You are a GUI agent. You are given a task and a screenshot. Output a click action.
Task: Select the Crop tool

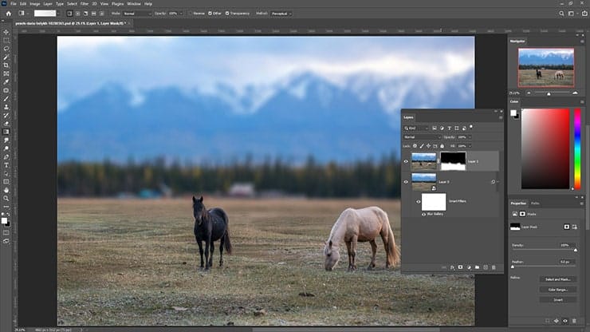tap(6, 65)
